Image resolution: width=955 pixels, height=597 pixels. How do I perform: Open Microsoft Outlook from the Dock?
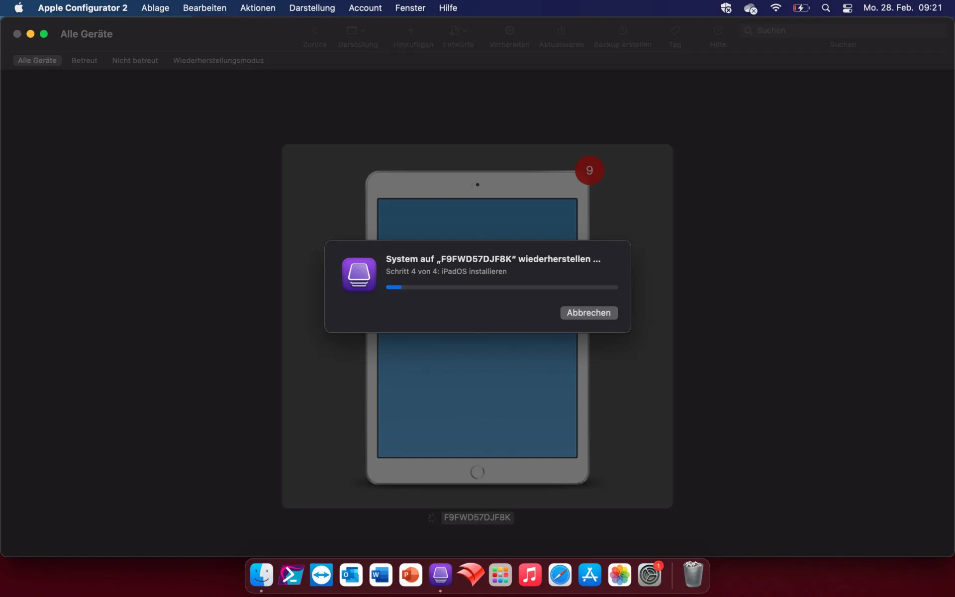pyautogui.click(x=351, y=575)
